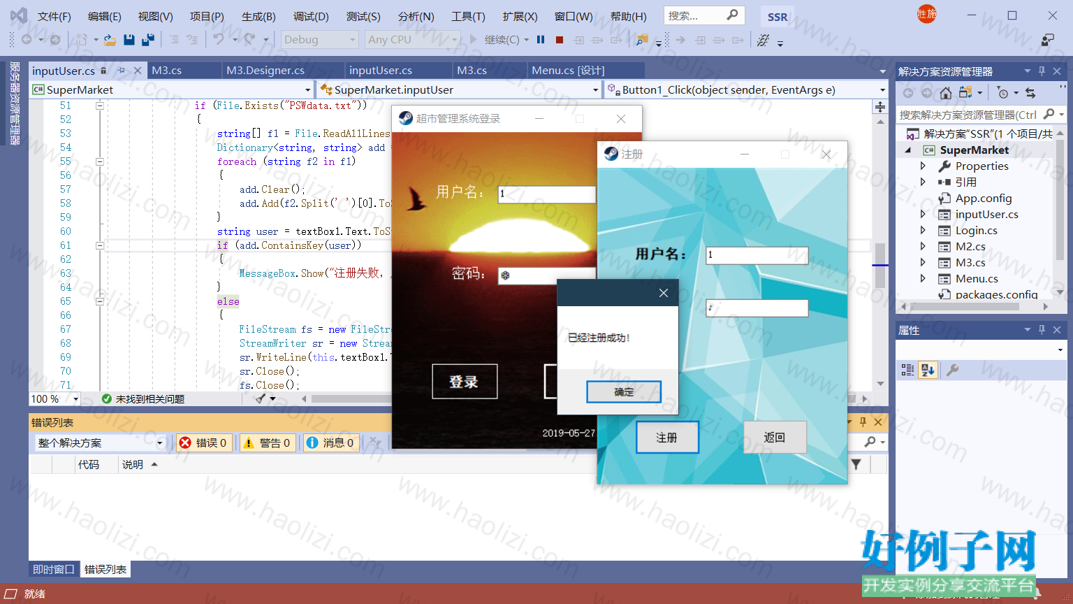Expand the Login.cs tree node

tap(923, 231)
